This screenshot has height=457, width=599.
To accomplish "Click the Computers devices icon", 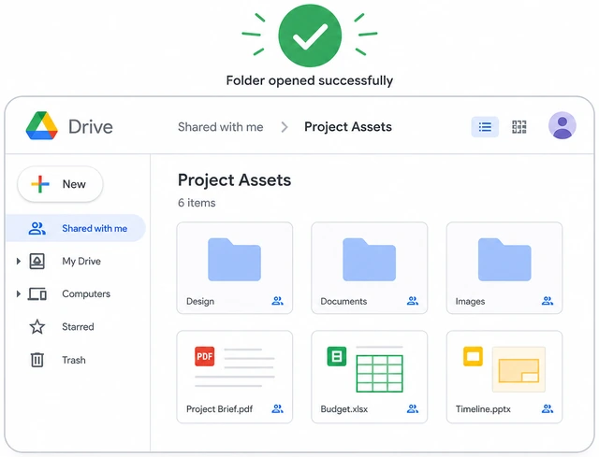I will tap(37, 294).
